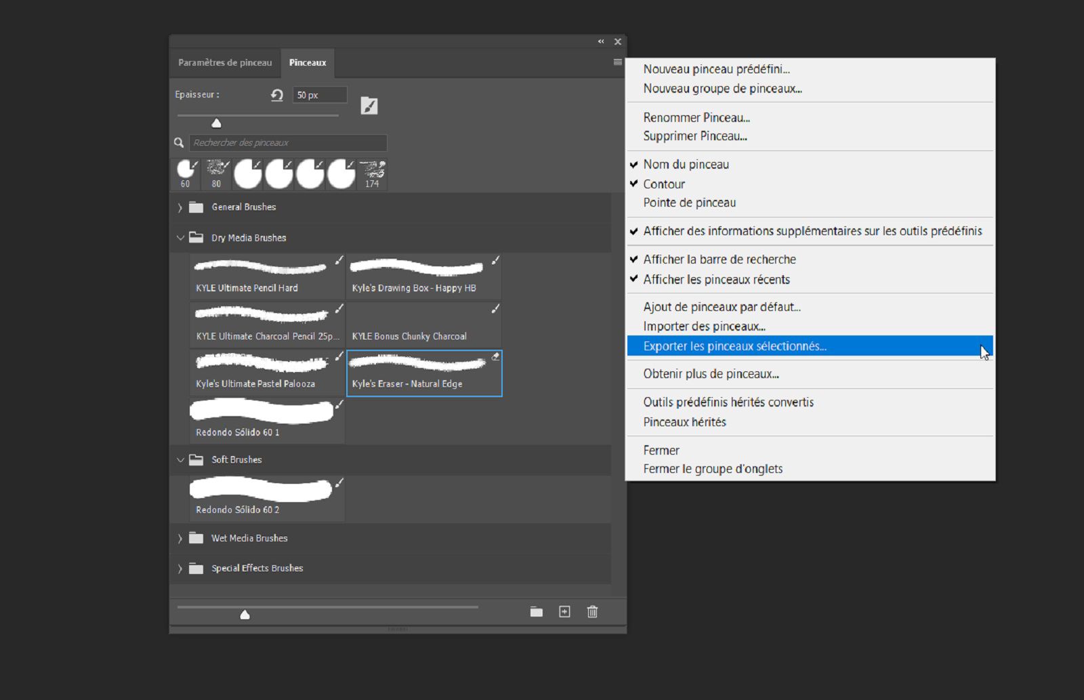This screenshot has width=1084, height=700.
Task: Click the delete brush trash icon
Action: (592, 612)
